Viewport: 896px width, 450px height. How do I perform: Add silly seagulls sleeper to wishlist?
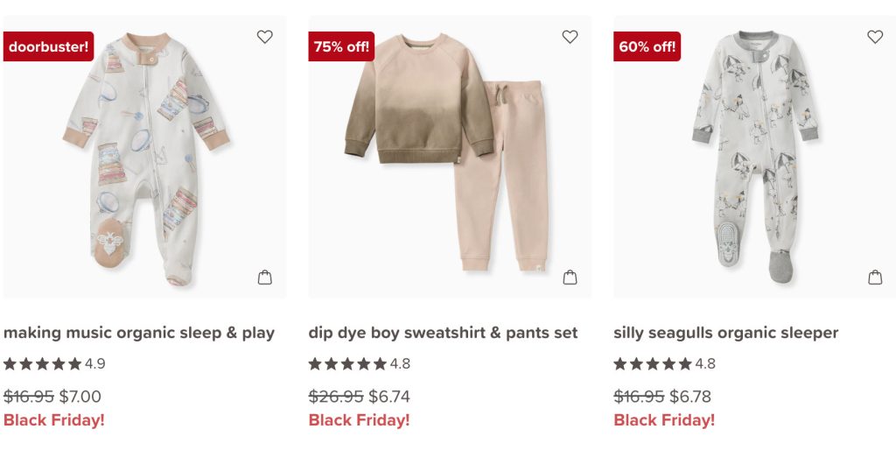tap(875, 37)
